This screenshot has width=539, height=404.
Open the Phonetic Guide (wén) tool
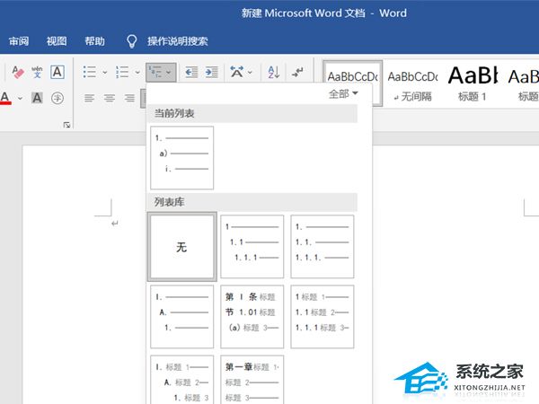point(37,72)
